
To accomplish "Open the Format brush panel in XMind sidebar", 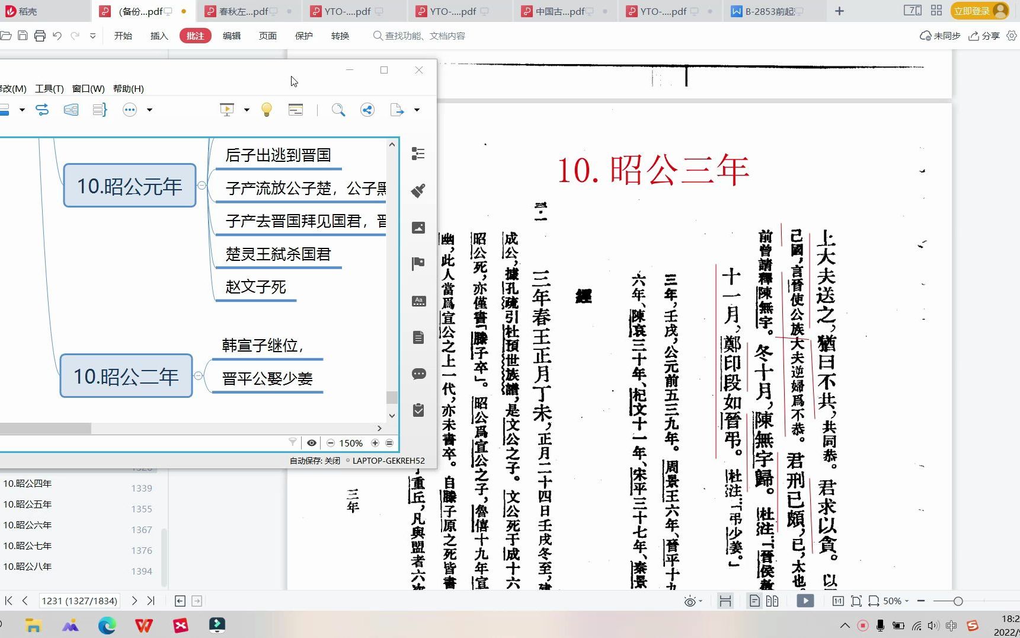I will pos(418,191).
